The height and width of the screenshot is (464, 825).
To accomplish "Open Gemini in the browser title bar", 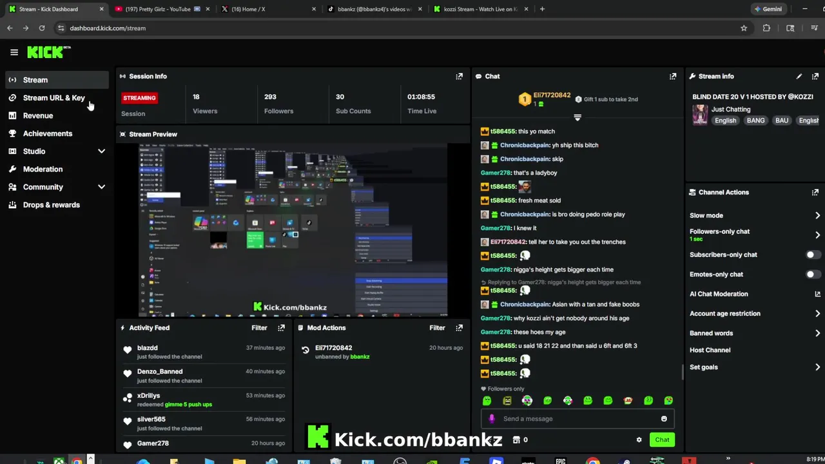I will [768, 9].
